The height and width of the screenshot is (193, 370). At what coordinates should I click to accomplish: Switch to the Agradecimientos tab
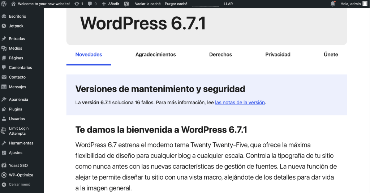coord(156,55)
